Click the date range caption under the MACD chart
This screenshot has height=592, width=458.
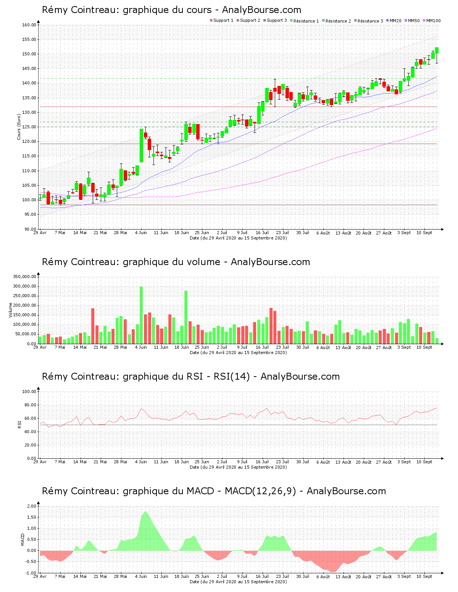pos(238,582)
